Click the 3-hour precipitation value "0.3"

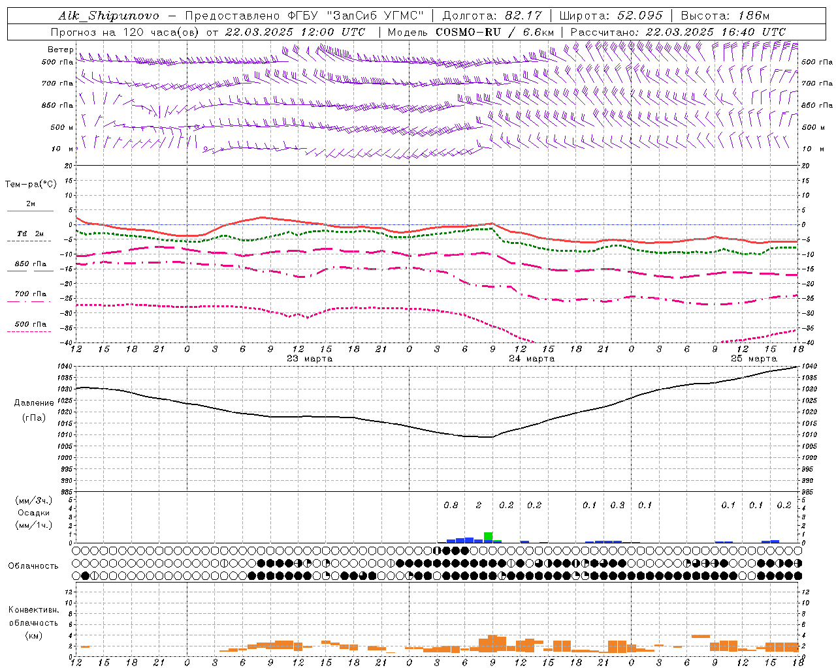point(617,505)
